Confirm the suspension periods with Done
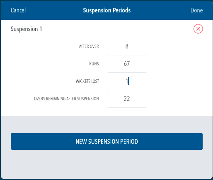The height and width of the screenshot is (180, 213). pos(196,10)
